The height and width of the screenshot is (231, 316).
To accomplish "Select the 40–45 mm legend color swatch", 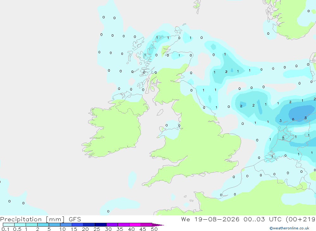I will tap(135, 225).
